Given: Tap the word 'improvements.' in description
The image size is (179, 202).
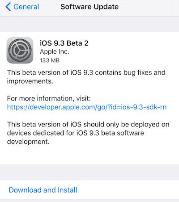Looking at the screenshot, I should (30, 81).
